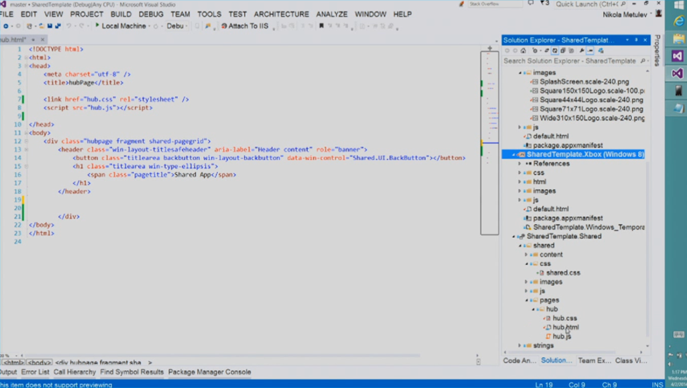The image size is (687, 388).
Task: Collapse the SharedTemplate.Shared project node
Action: point(513,237)
